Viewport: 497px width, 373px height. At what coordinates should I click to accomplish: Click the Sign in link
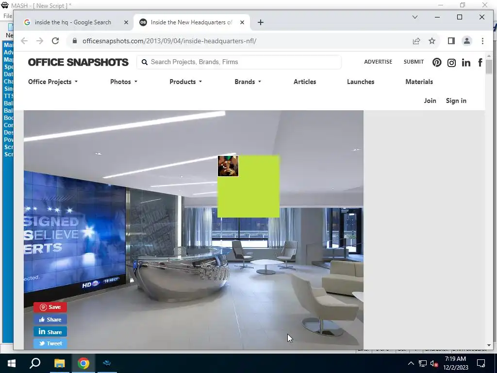click(456, 101)
